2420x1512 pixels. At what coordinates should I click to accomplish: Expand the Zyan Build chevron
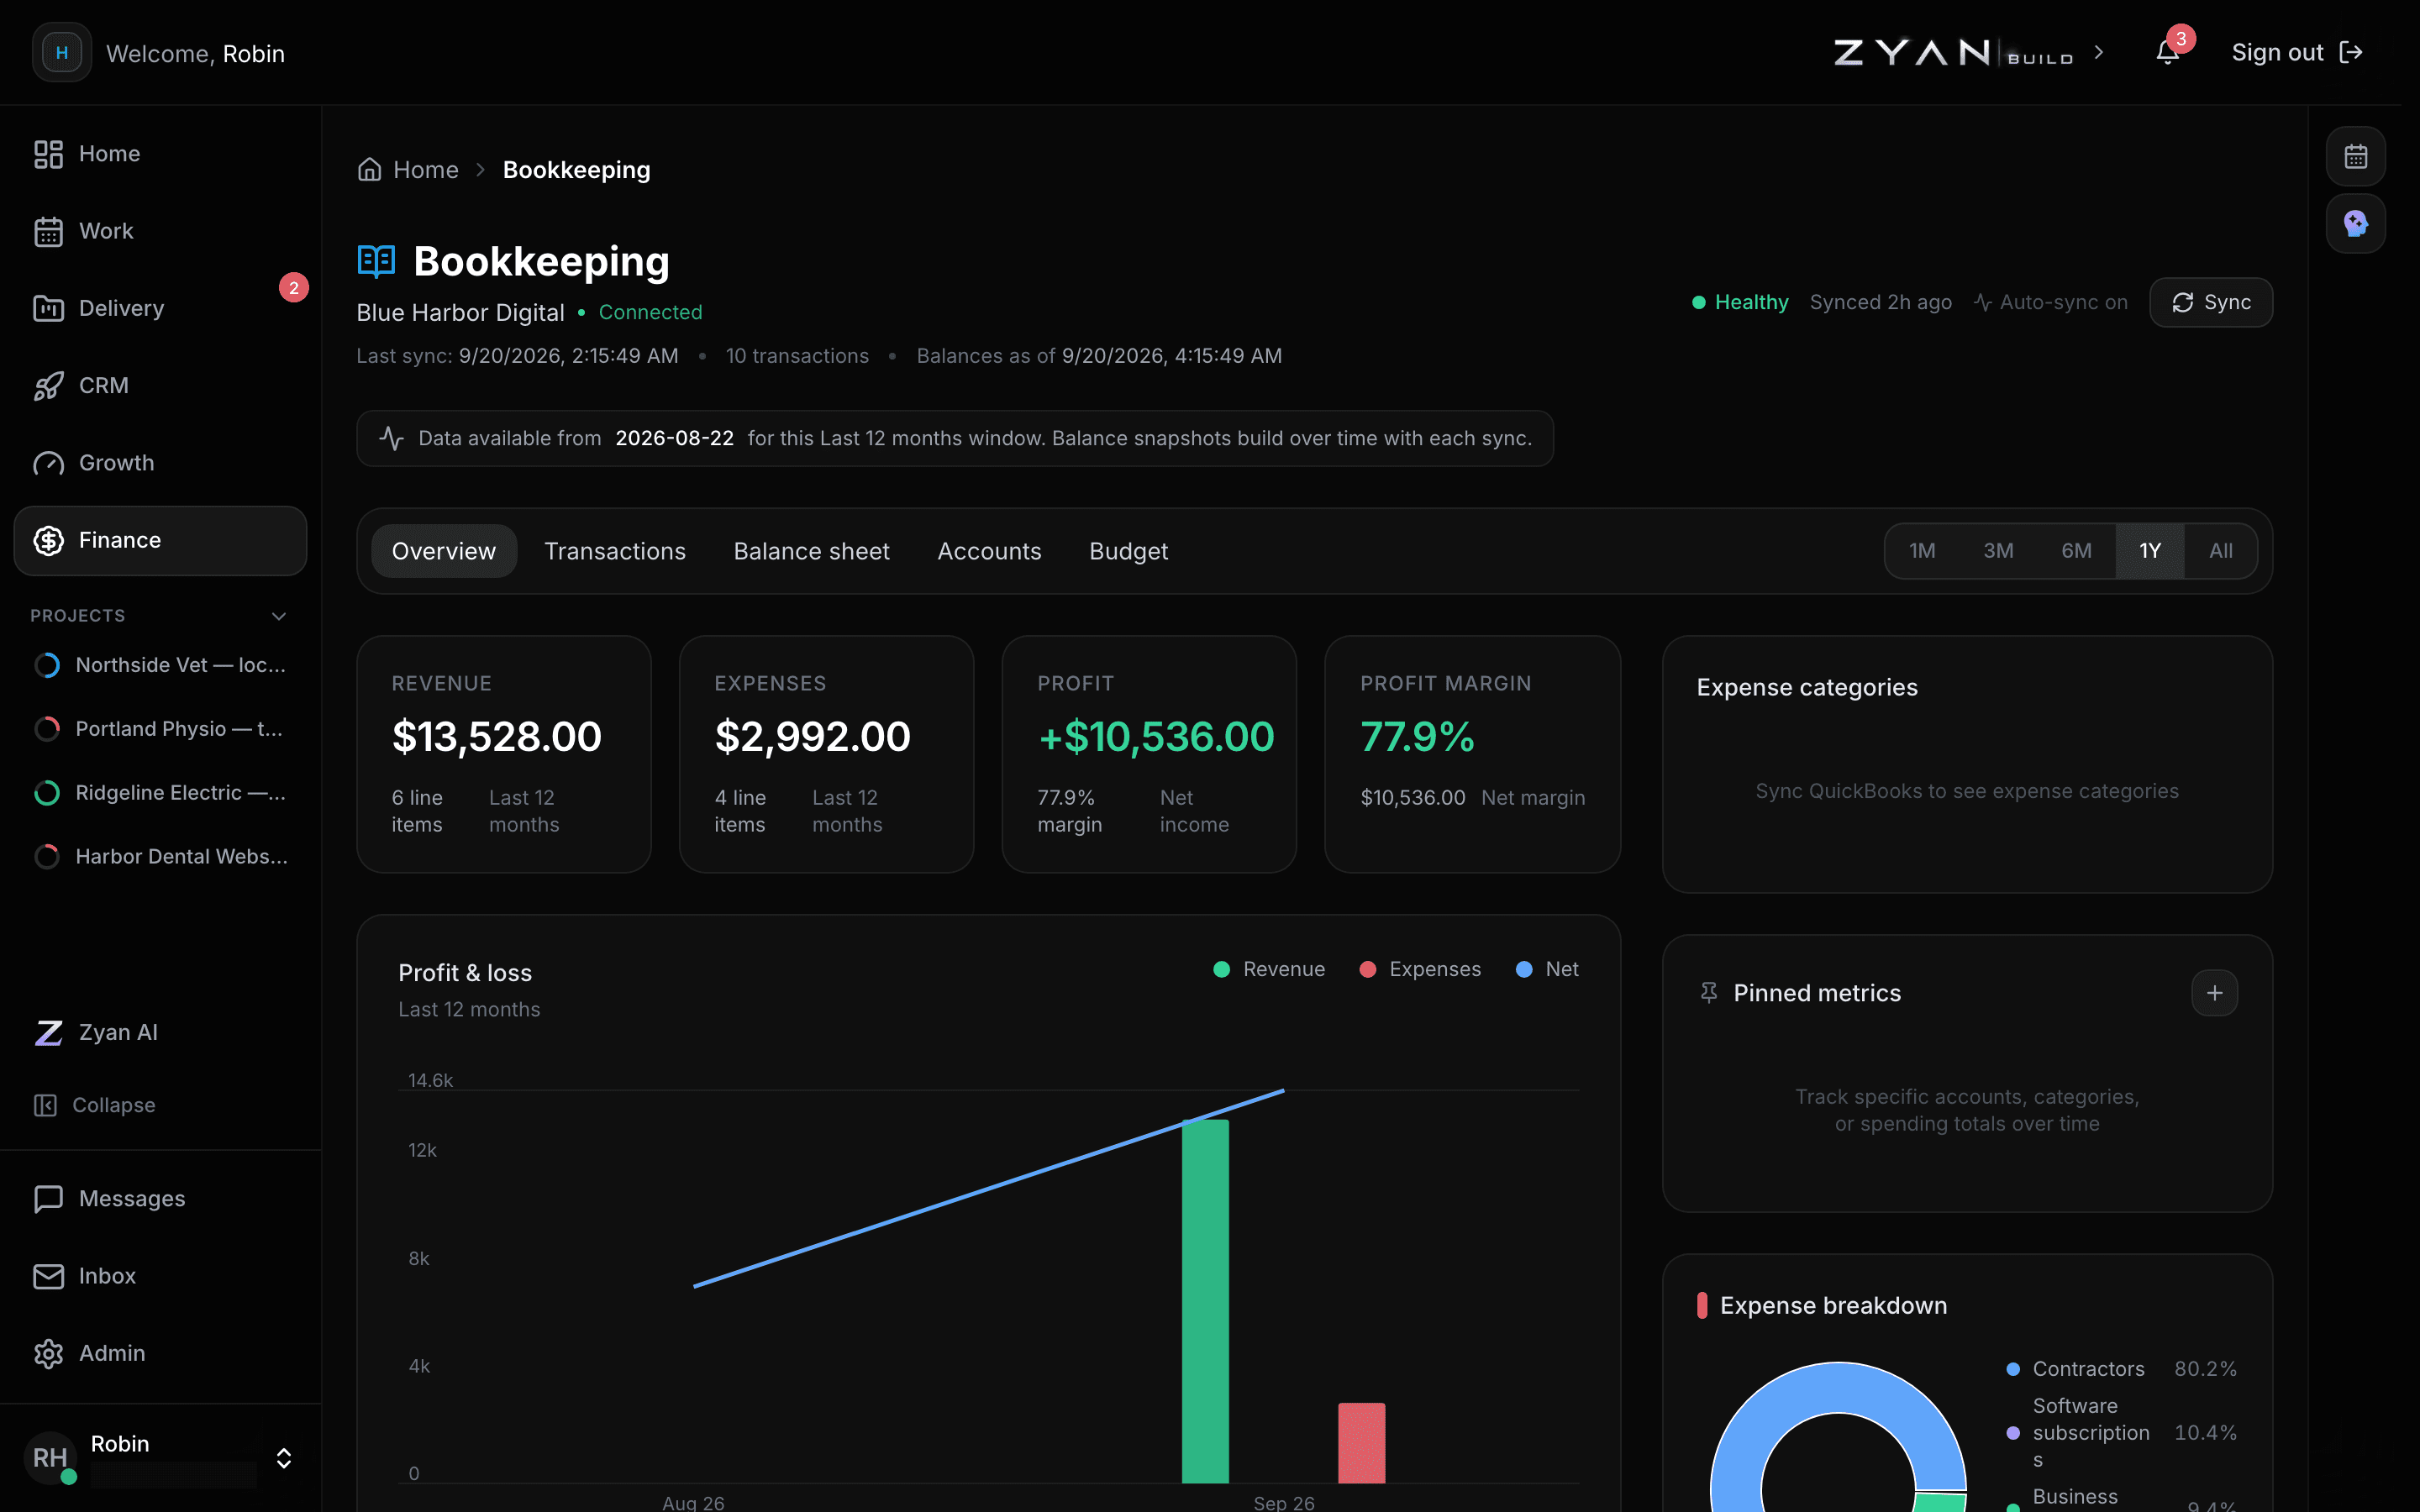[x=2099, y=52]
